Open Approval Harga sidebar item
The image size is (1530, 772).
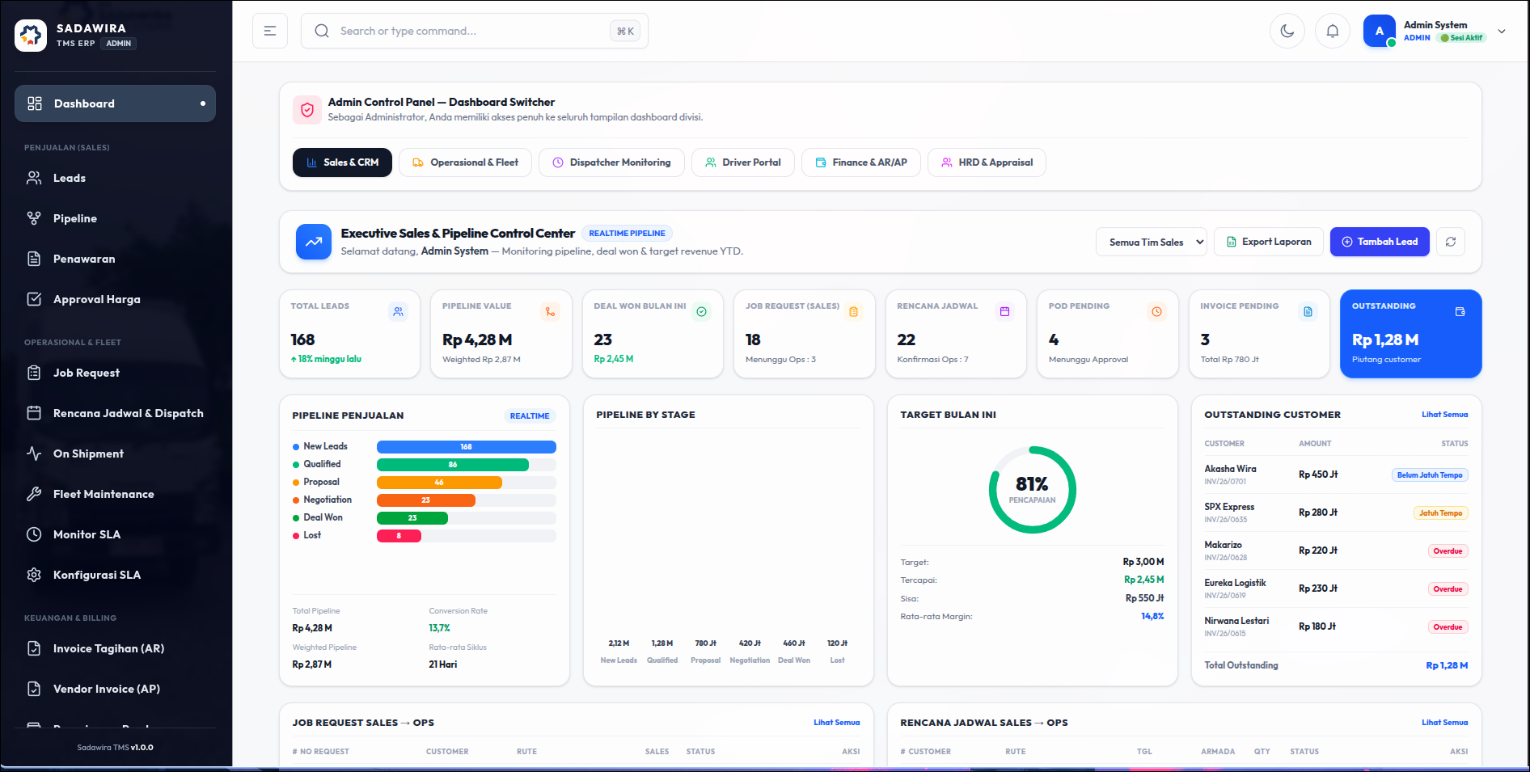(x=115, y=299)
